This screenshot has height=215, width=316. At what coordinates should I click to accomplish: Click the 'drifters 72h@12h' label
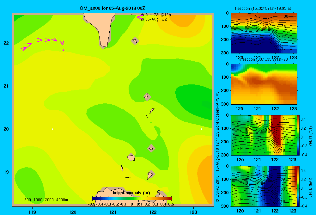tap(156, 15)
